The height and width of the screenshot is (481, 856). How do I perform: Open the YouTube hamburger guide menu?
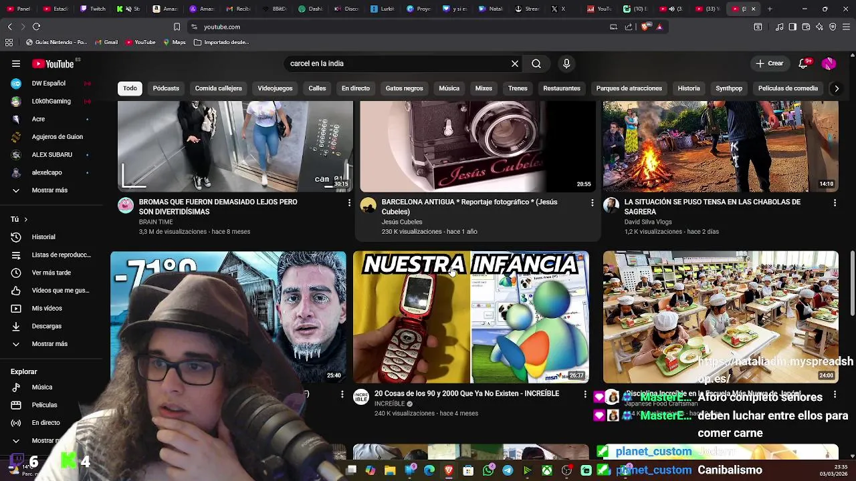pos(16,63)
